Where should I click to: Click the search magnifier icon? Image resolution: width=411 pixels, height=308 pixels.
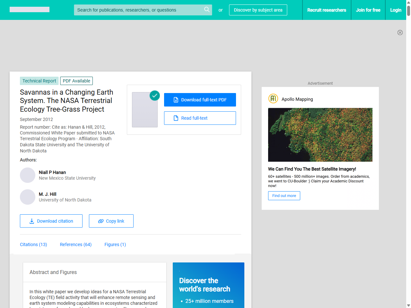(x=207, y=10)
